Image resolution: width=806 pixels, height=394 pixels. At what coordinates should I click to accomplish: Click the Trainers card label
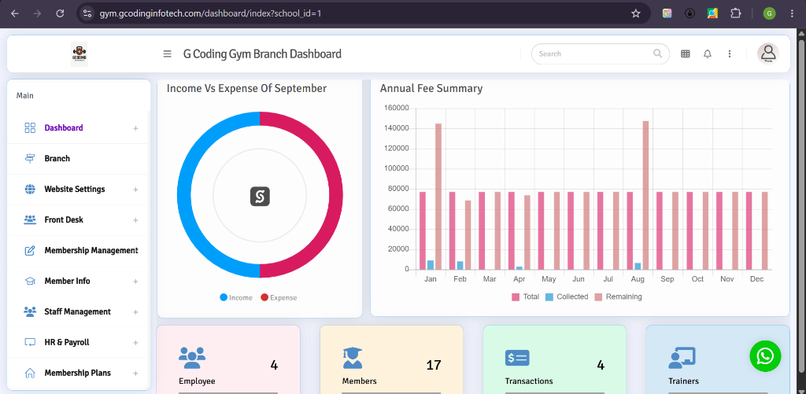(684, 381)
